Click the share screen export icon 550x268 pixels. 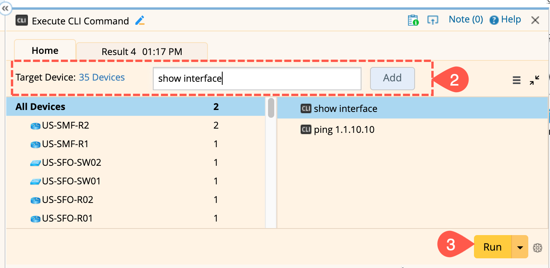(432, 20)
